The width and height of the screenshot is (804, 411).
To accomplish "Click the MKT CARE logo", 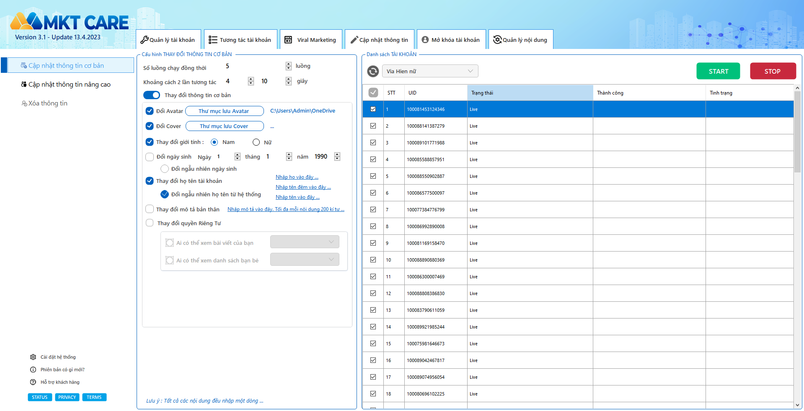I will (69, 22).
